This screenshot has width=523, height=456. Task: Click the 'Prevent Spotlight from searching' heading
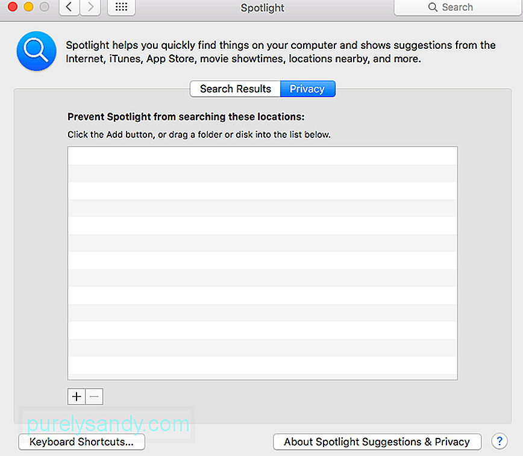tap(186, 117)
